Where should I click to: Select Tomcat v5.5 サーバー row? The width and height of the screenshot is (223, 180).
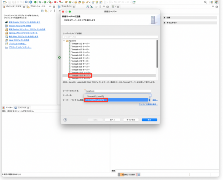[x=80, y=55]
